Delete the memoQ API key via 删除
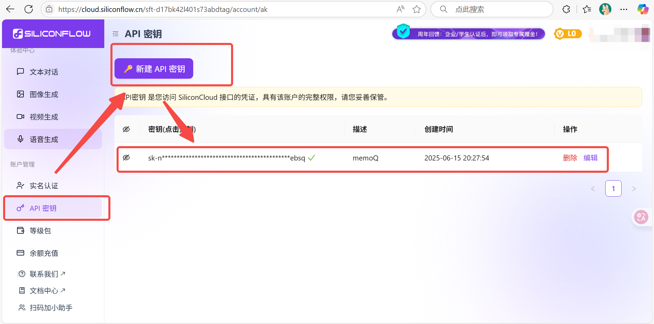This screenshot has height=324, width=654. [x=570, y=158]
